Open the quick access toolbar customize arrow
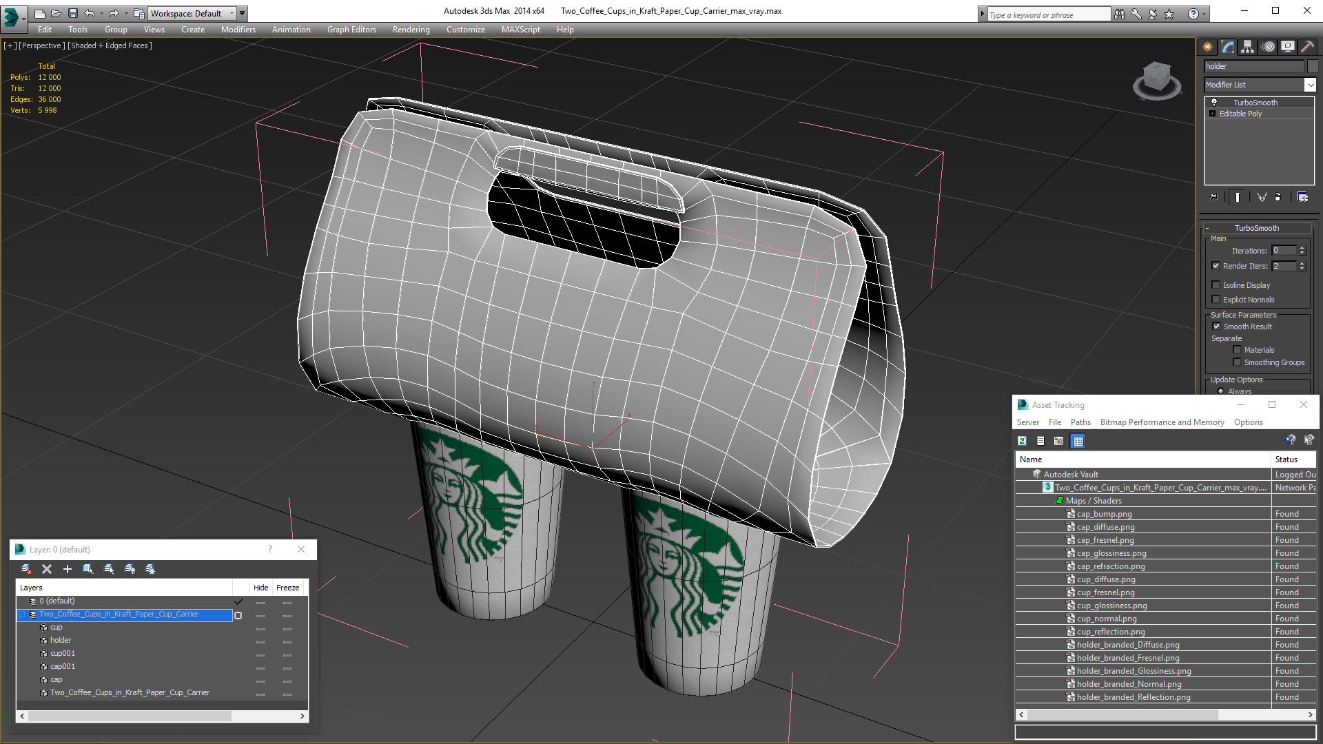The height and width of the screenshot is (744, 1323). click(x=242, y=13)
